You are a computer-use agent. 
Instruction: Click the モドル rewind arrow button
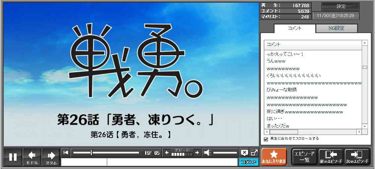(x=32, y=157)
